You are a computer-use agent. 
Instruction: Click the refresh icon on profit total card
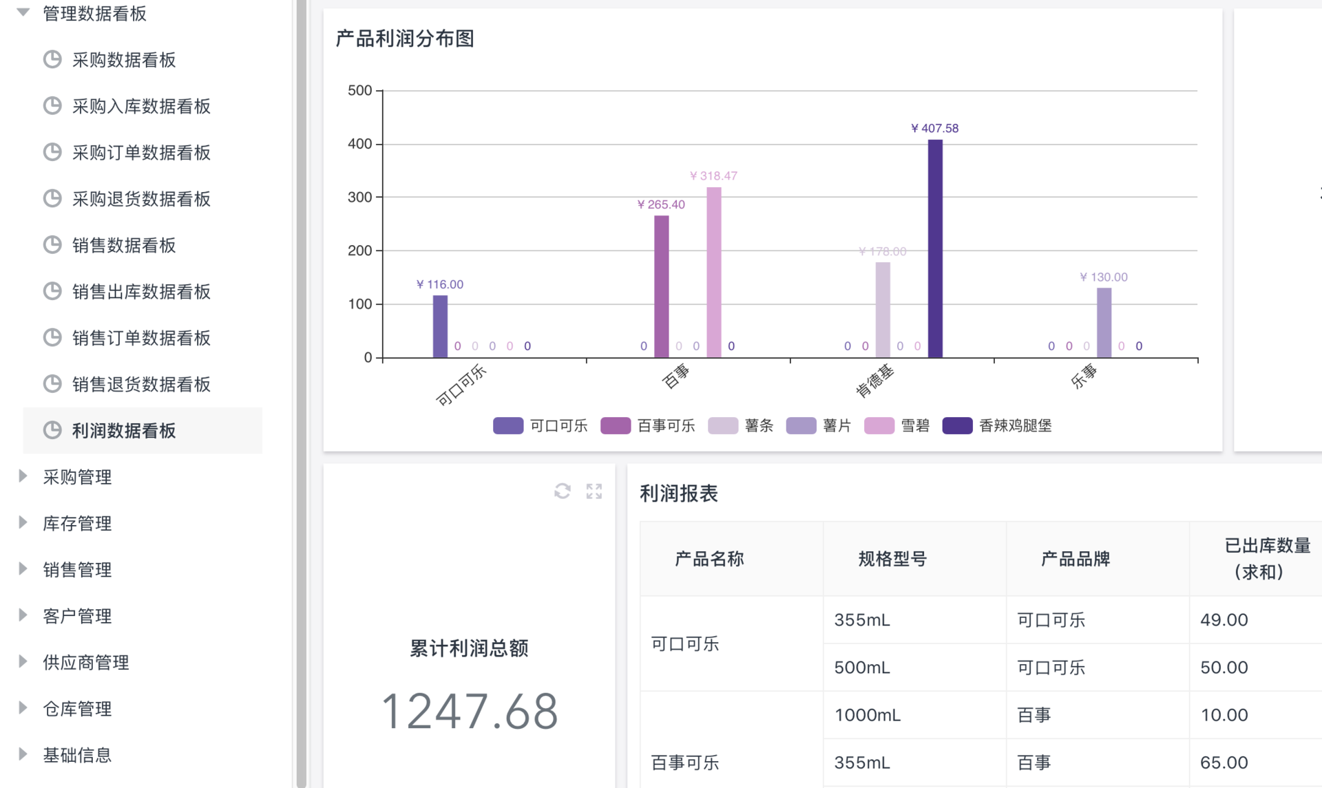[562, 491]
